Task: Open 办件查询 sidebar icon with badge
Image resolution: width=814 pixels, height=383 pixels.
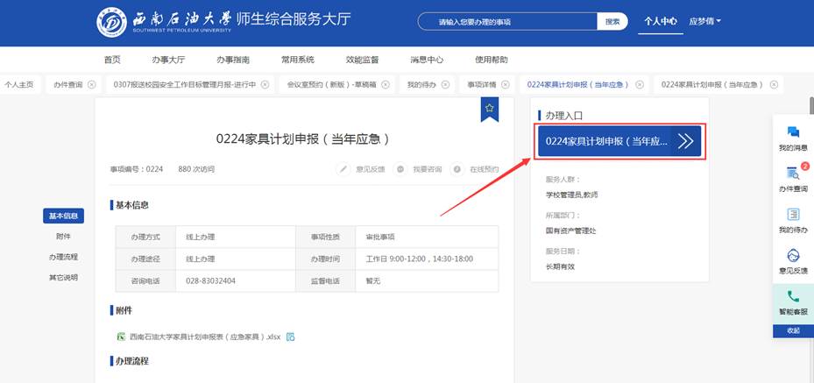Action: tap(793, 174)
